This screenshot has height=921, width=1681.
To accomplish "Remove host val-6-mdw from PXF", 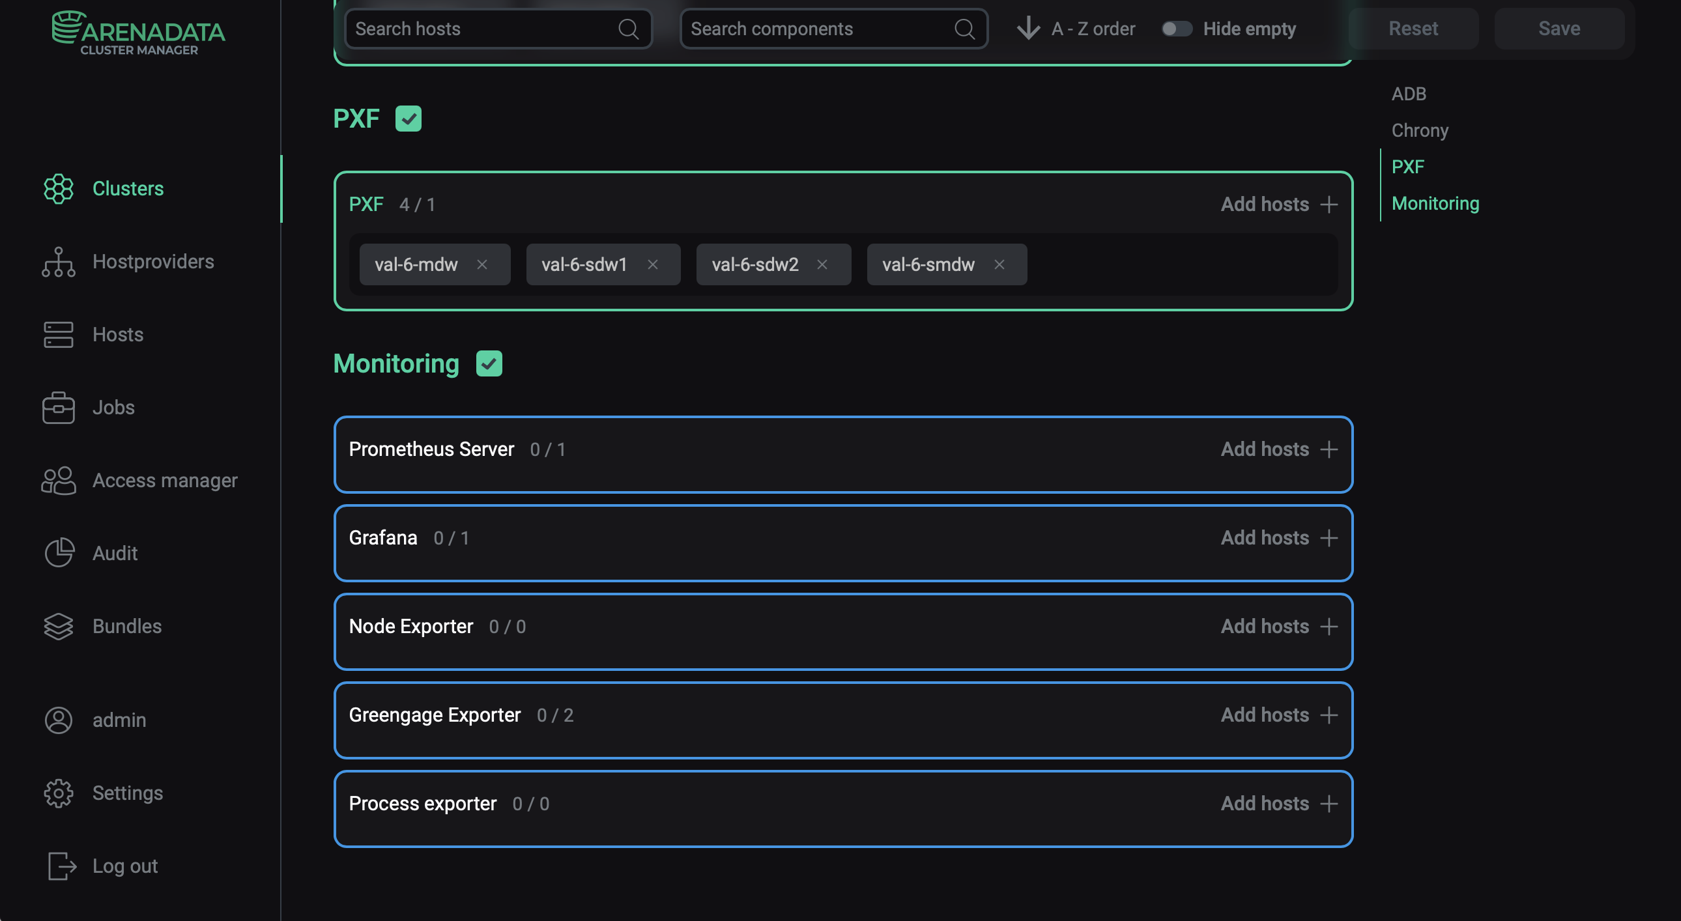I will point(483,264).
